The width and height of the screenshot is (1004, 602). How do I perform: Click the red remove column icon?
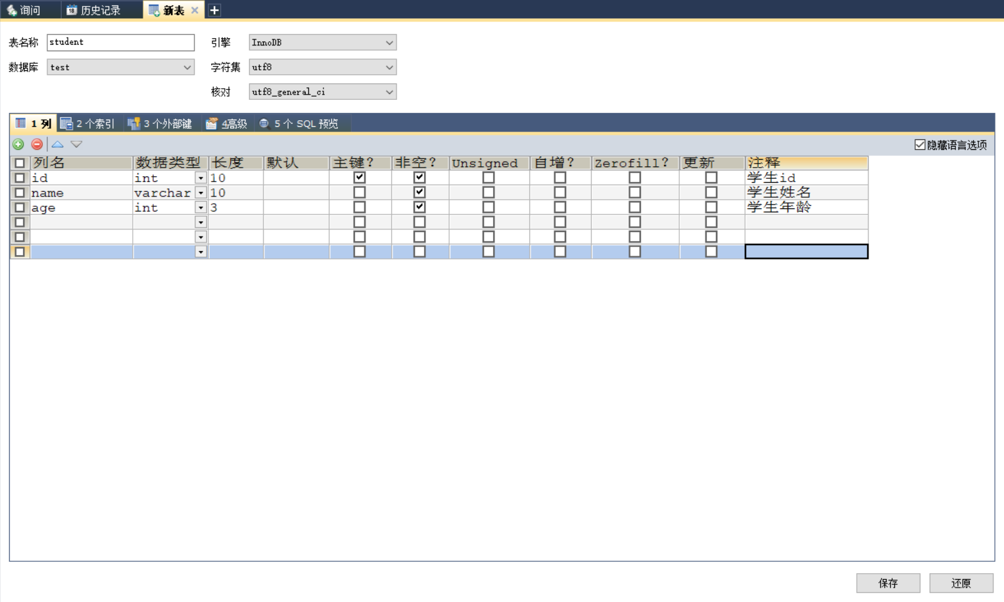[37, 144]
